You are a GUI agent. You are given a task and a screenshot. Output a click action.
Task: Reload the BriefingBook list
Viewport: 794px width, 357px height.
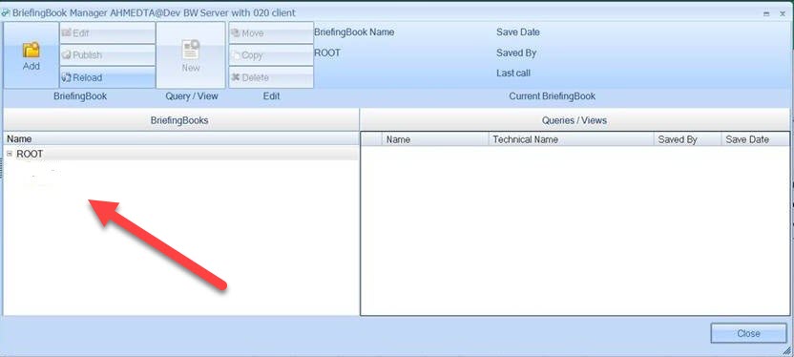107,77
